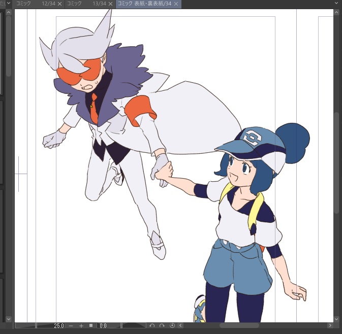Rotate canvas left with counterclockwise arrow
Viewport: 342px width, 334px height.
[x=152, y=325]
